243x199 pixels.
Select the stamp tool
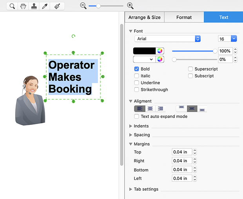click(x=34, y=6)
